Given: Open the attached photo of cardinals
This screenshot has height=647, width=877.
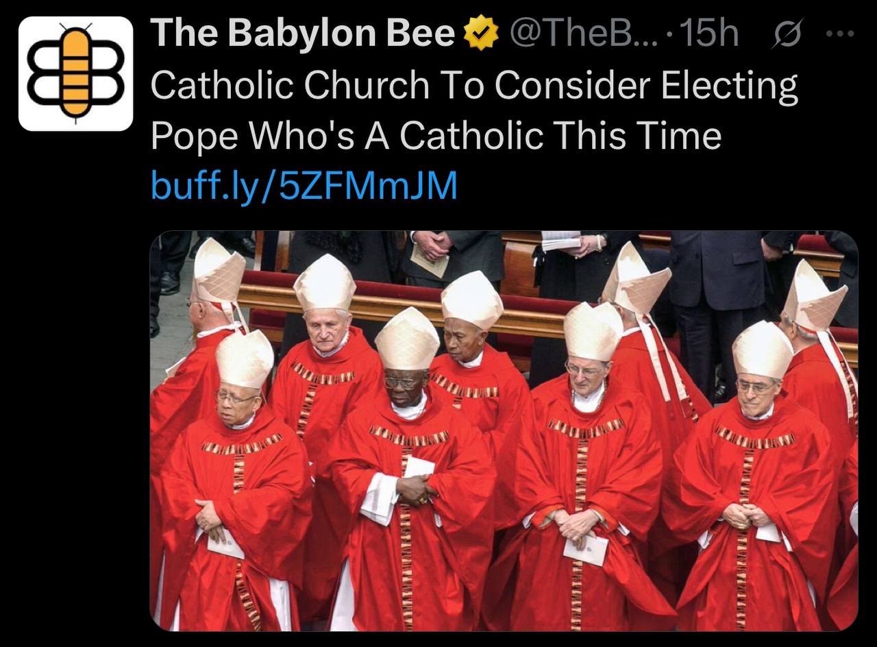Looking at the screenshot, I should 504,430.
